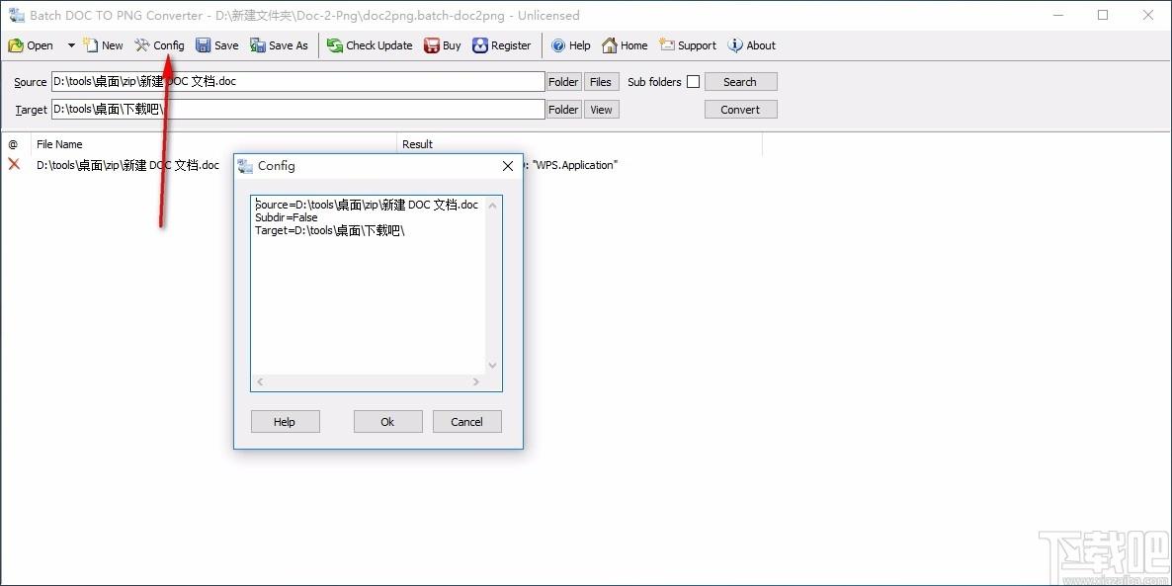This screenshot has width=1172, height=586.
Task: Minimize the main application window
Action: [1057, 15]
